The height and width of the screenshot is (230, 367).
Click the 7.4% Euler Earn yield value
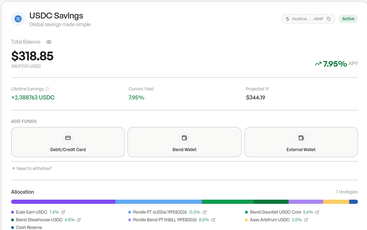click(x=54, y=212)
